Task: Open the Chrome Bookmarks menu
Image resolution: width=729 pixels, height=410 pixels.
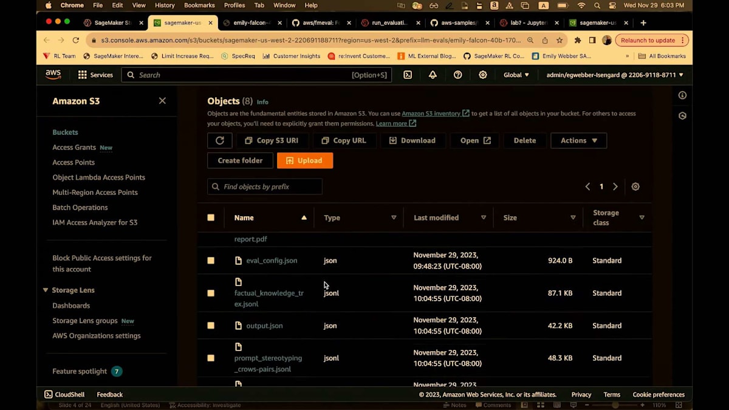Action: [x=199, y=5]
